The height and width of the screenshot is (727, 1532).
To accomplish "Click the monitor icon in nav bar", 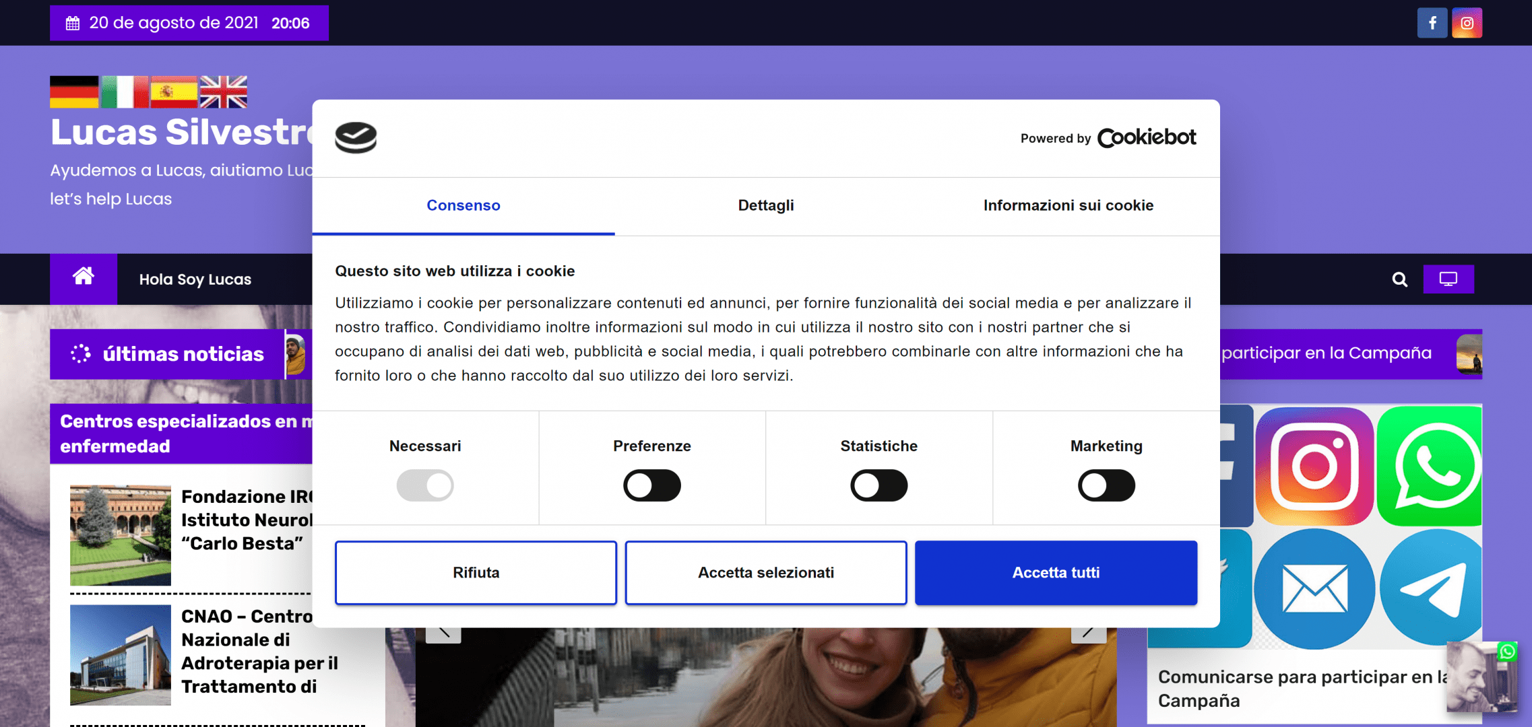I will tap(1448, 279).
